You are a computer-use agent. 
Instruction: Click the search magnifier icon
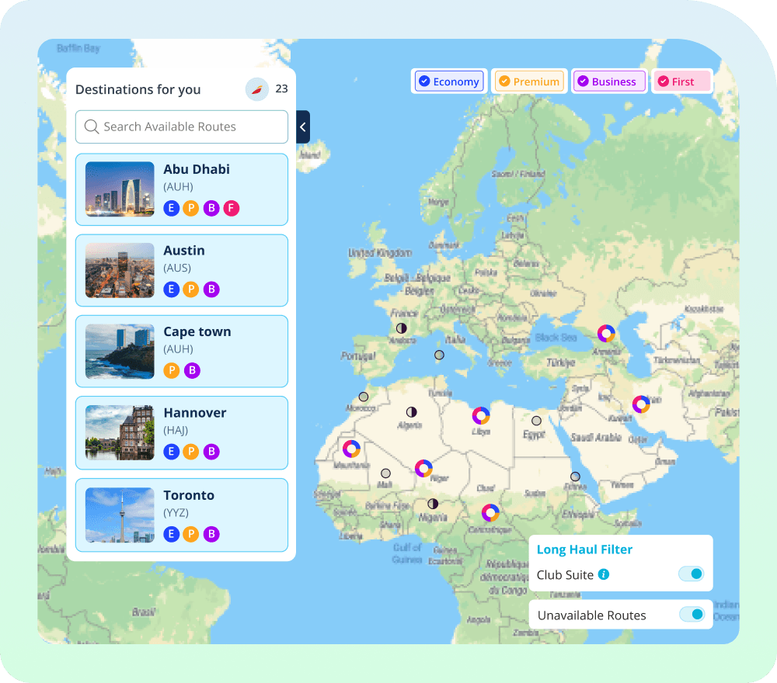click(91, 127)
